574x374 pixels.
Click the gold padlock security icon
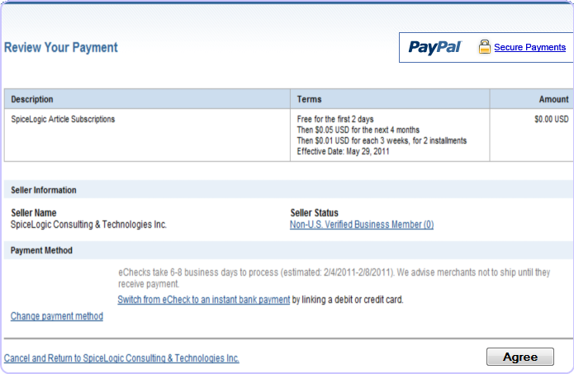click(x=485, y=47)
